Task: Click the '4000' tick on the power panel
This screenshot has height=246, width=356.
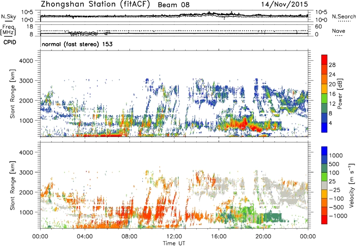Action: (x=26, y=61)
